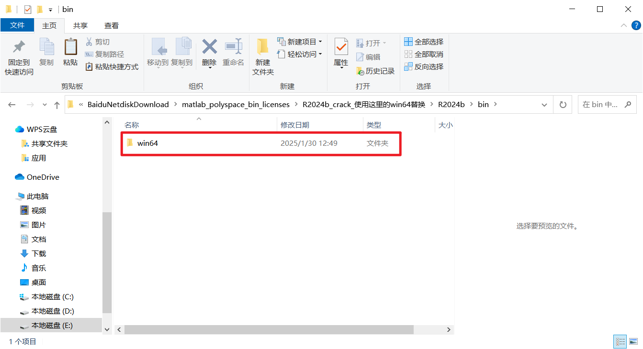Choose 粘贴快捷方式 paste shortcut command
The width and height of the screenshot is (643, 349).
112,67
